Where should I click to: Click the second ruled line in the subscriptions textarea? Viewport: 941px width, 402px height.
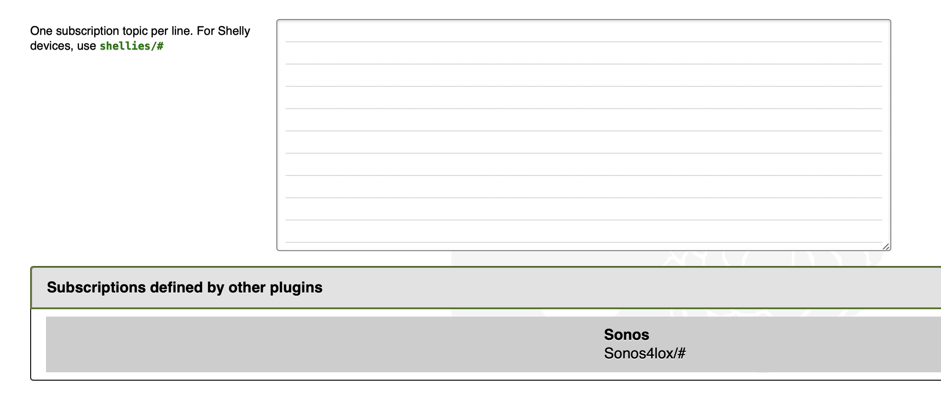tap(583, 53)
